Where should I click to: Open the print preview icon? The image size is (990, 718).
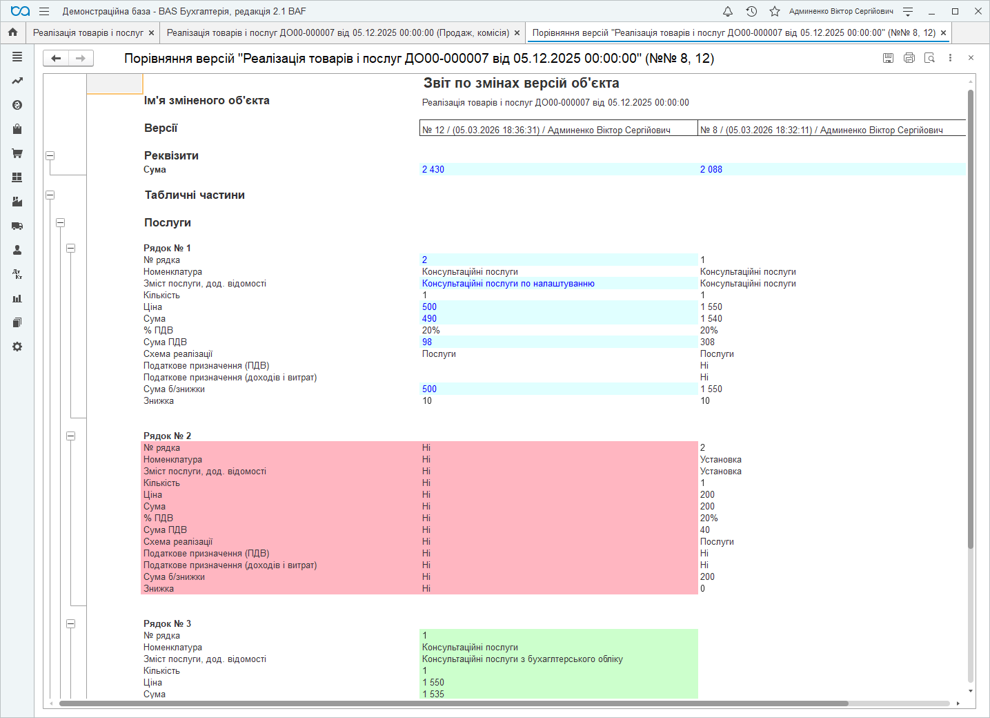(x=929, y=58)
